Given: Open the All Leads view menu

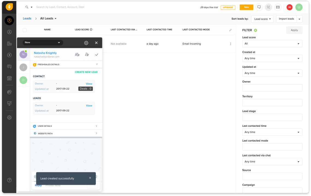Looking at the screenshot, I should (x=48, y=19).
